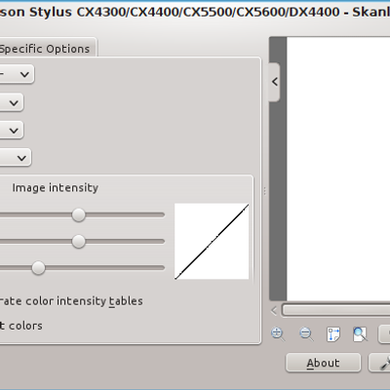Screen dimensions: 390x390
Task: Zoom out of the scan preview
Action: (306, 333)
